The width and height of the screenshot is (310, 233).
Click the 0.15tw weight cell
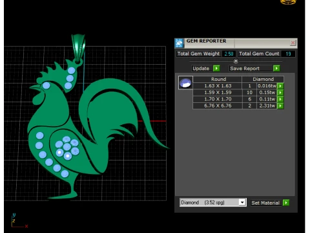coord(267,93)
